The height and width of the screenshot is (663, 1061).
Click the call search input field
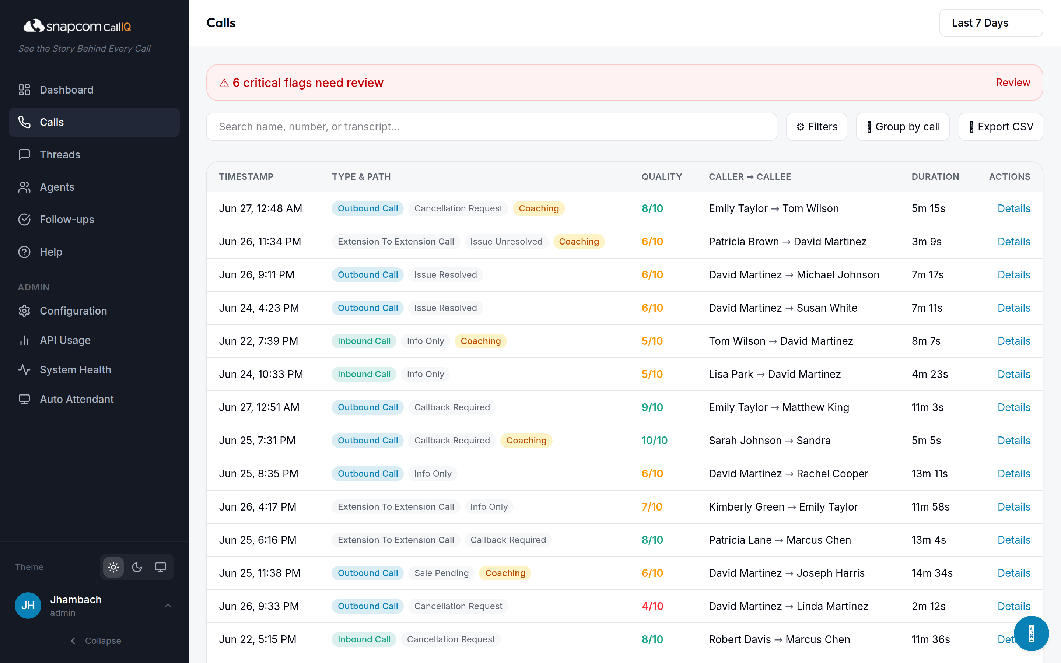(491, 127)
